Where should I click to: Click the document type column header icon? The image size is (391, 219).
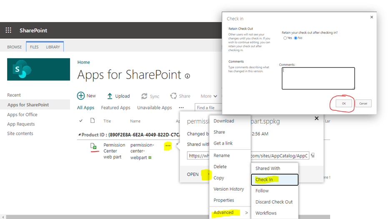click(93, 121)
